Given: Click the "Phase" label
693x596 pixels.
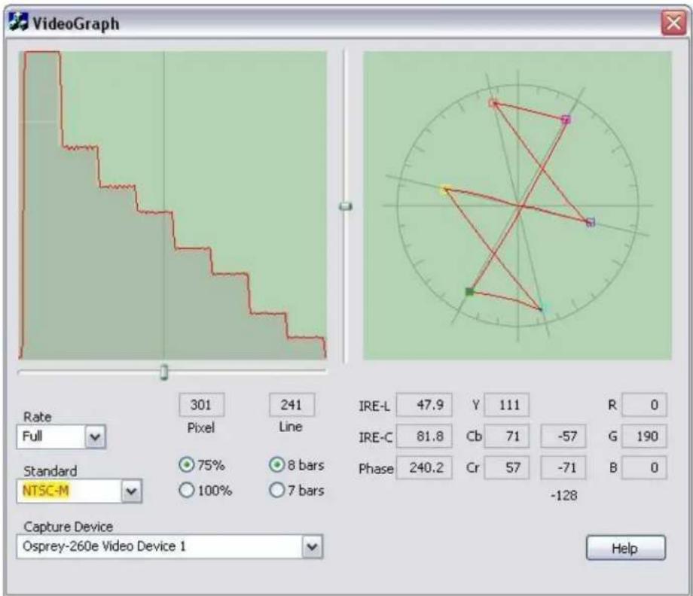Looking at the screenshot, I should coord(376,468).
